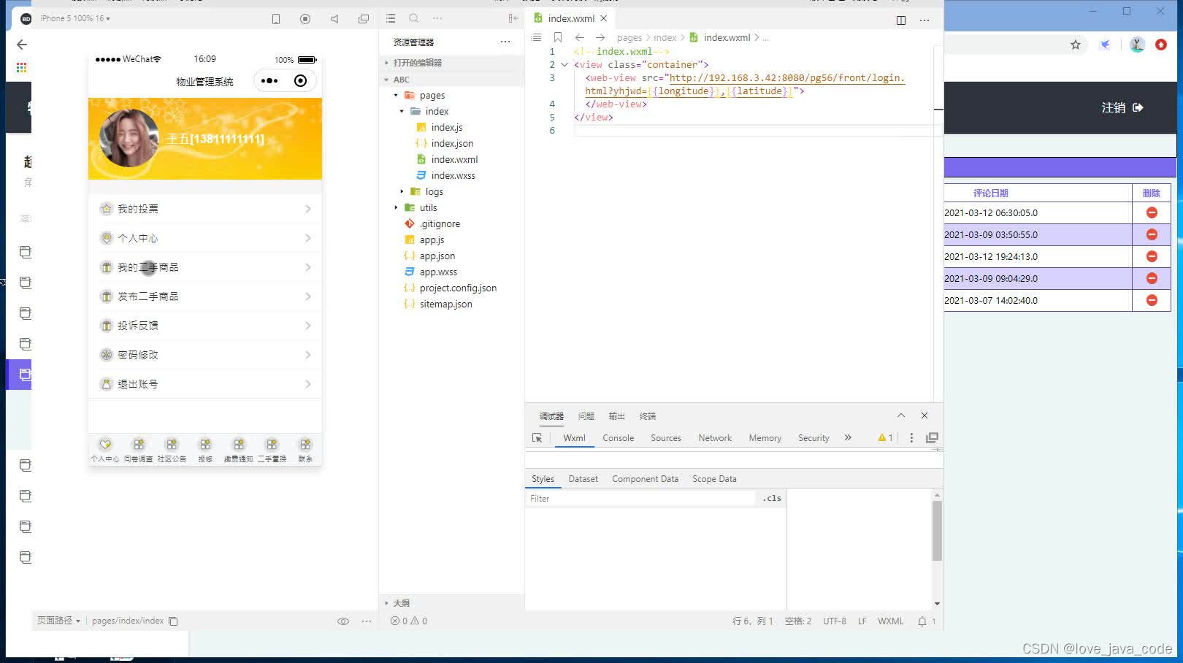Delete the 2021-03-07 14:02:40.0 comment row
The image size is (1183, 663).
1152,300
